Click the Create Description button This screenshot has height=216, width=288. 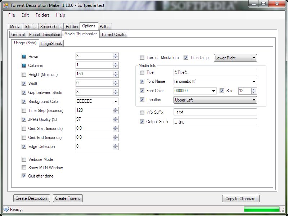pyautogui.click(x=31, y=198)
